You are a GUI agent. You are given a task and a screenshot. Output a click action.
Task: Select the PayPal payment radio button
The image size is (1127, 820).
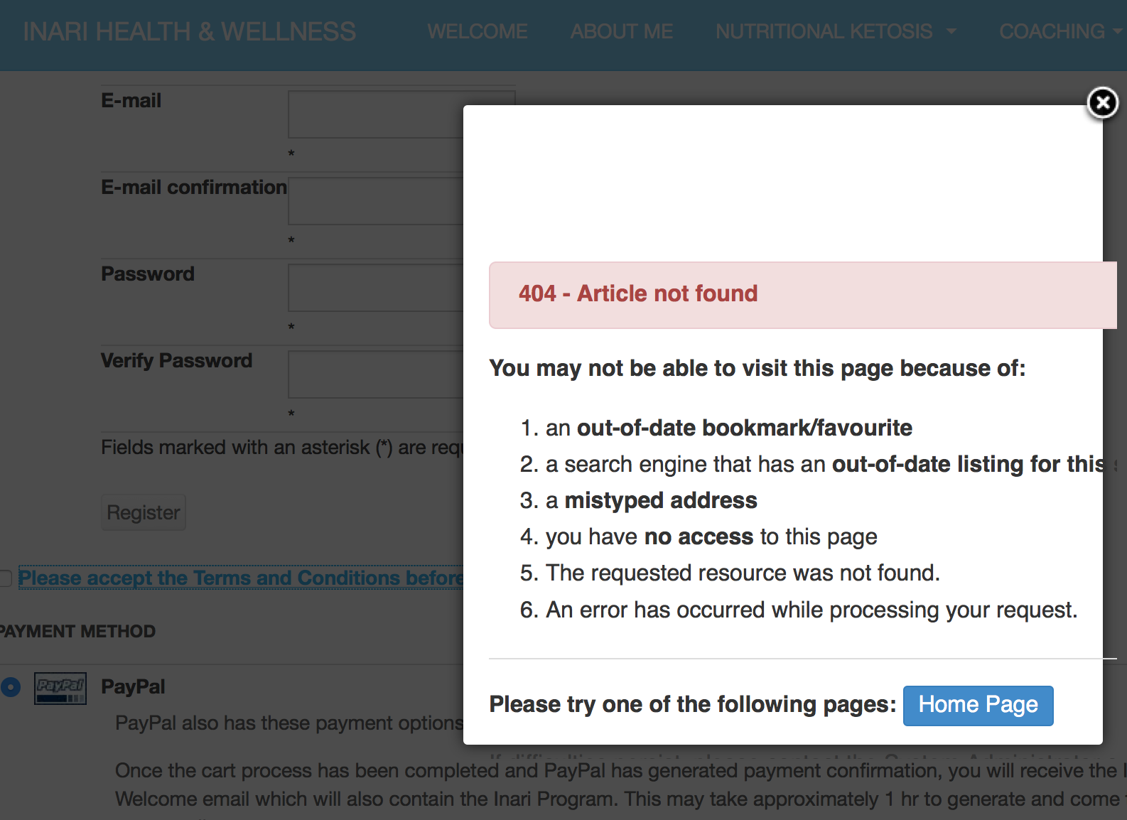(11, 687)
